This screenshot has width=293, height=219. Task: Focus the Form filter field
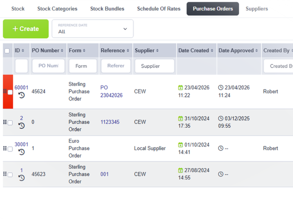tap(83, 66)
